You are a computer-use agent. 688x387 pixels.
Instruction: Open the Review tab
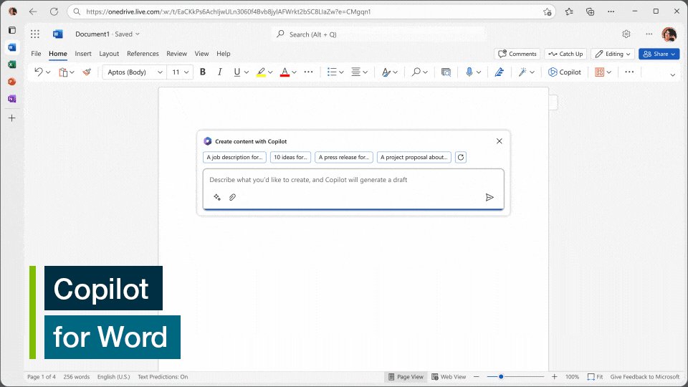coord(176,54)
